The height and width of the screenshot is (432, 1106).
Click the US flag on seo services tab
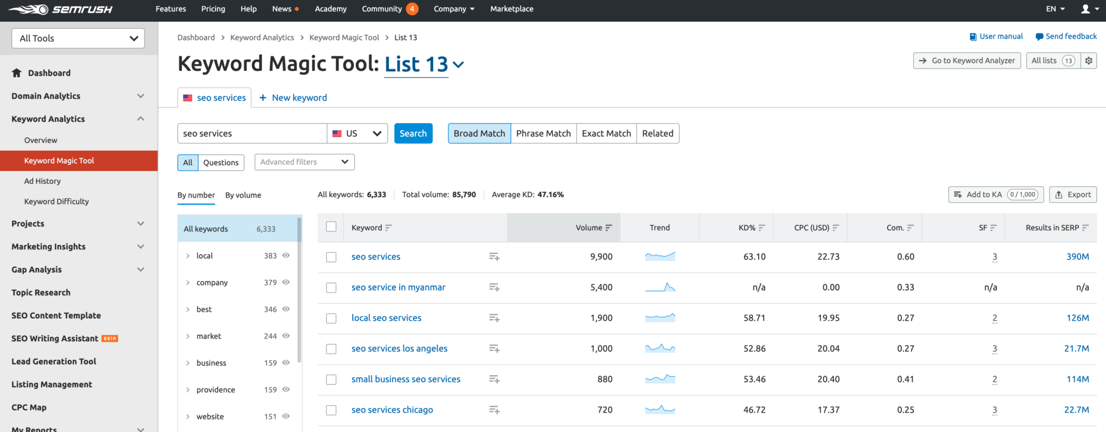click(x=188, y=98)
